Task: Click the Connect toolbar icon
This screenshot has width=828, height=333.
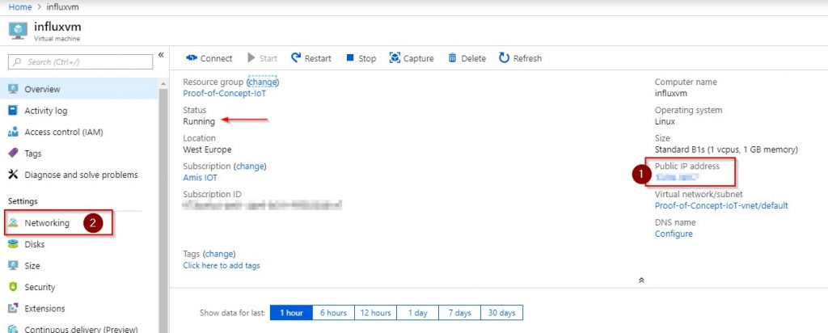Action: coord(191,58)
